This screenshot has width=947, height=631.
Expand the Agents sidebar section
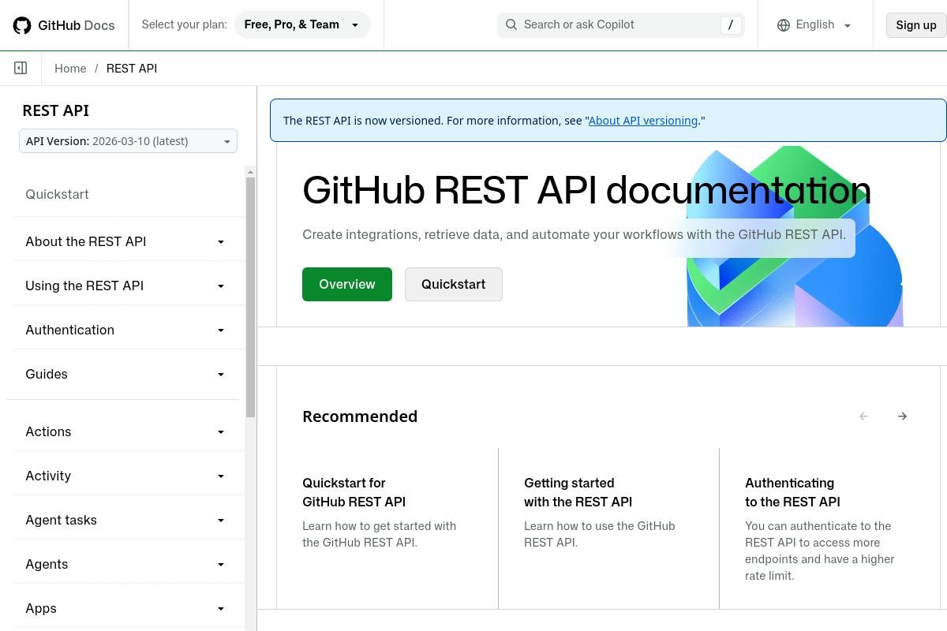125,564
